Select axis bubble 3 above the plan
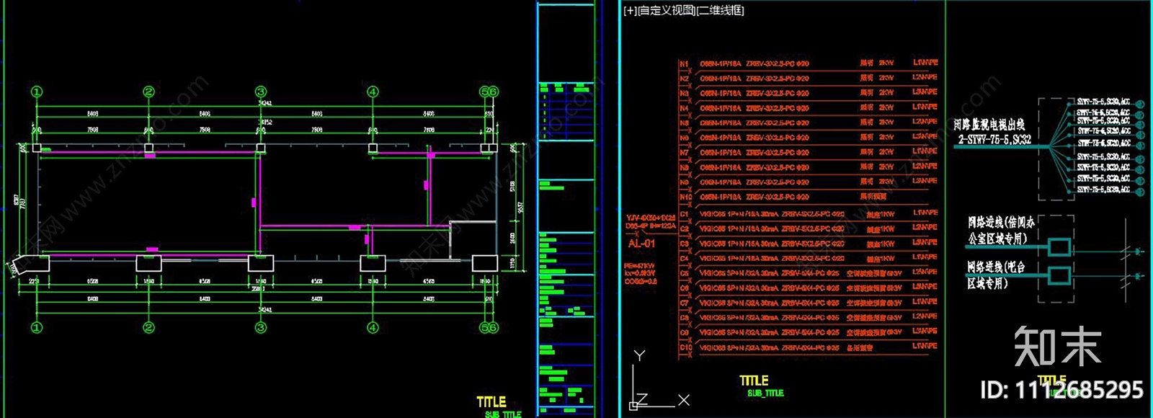The height and width of the screenshot is (418, 1153). tap(261, 92)
